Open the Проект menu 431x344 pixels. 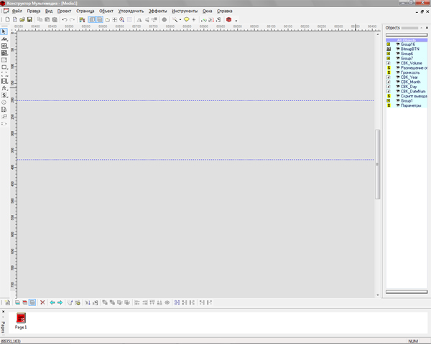click(65, 11)
